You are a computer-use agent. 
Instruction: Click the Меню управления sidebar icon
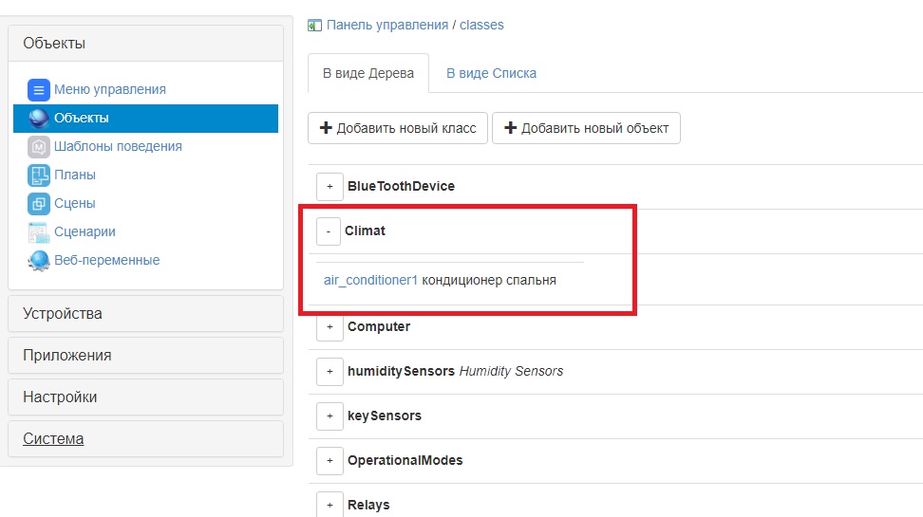[x=38, y=90]
